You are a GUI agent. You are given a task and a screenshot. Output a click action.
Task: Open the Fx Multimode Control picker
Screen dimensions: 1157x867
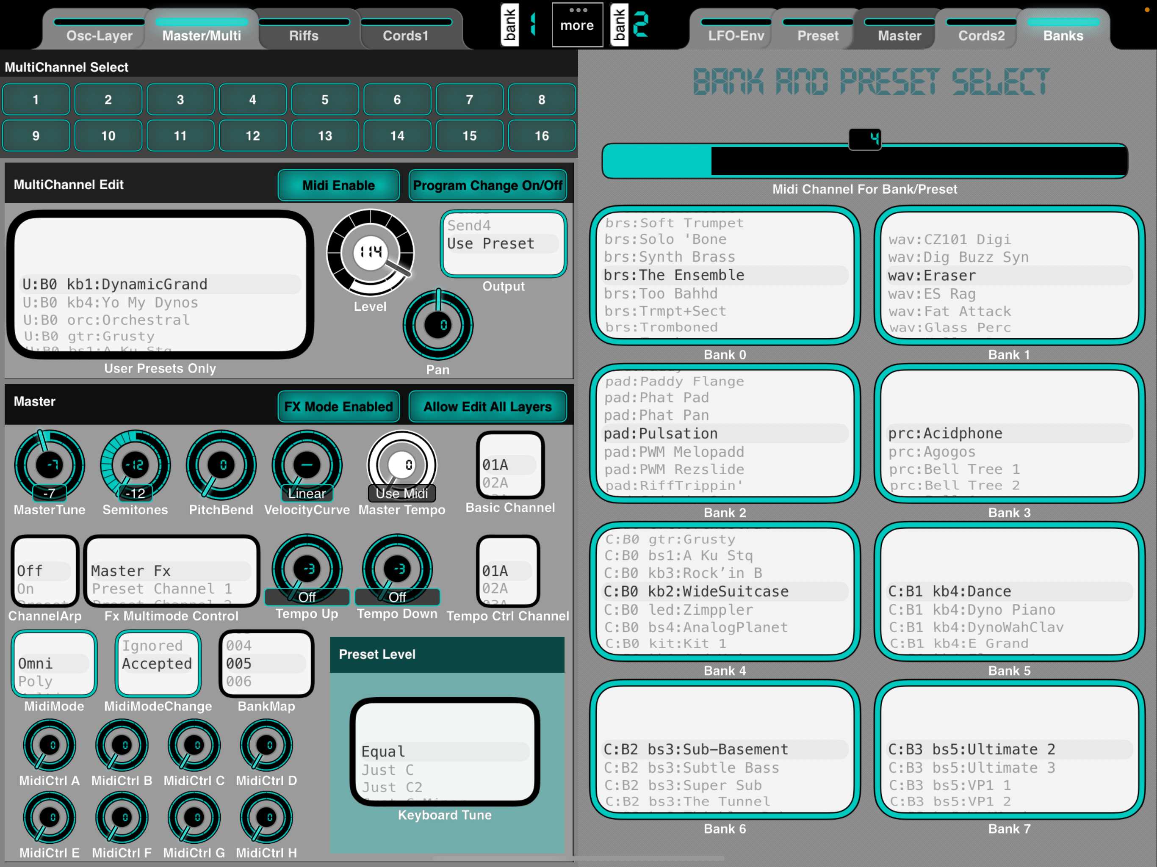point(172,571)
